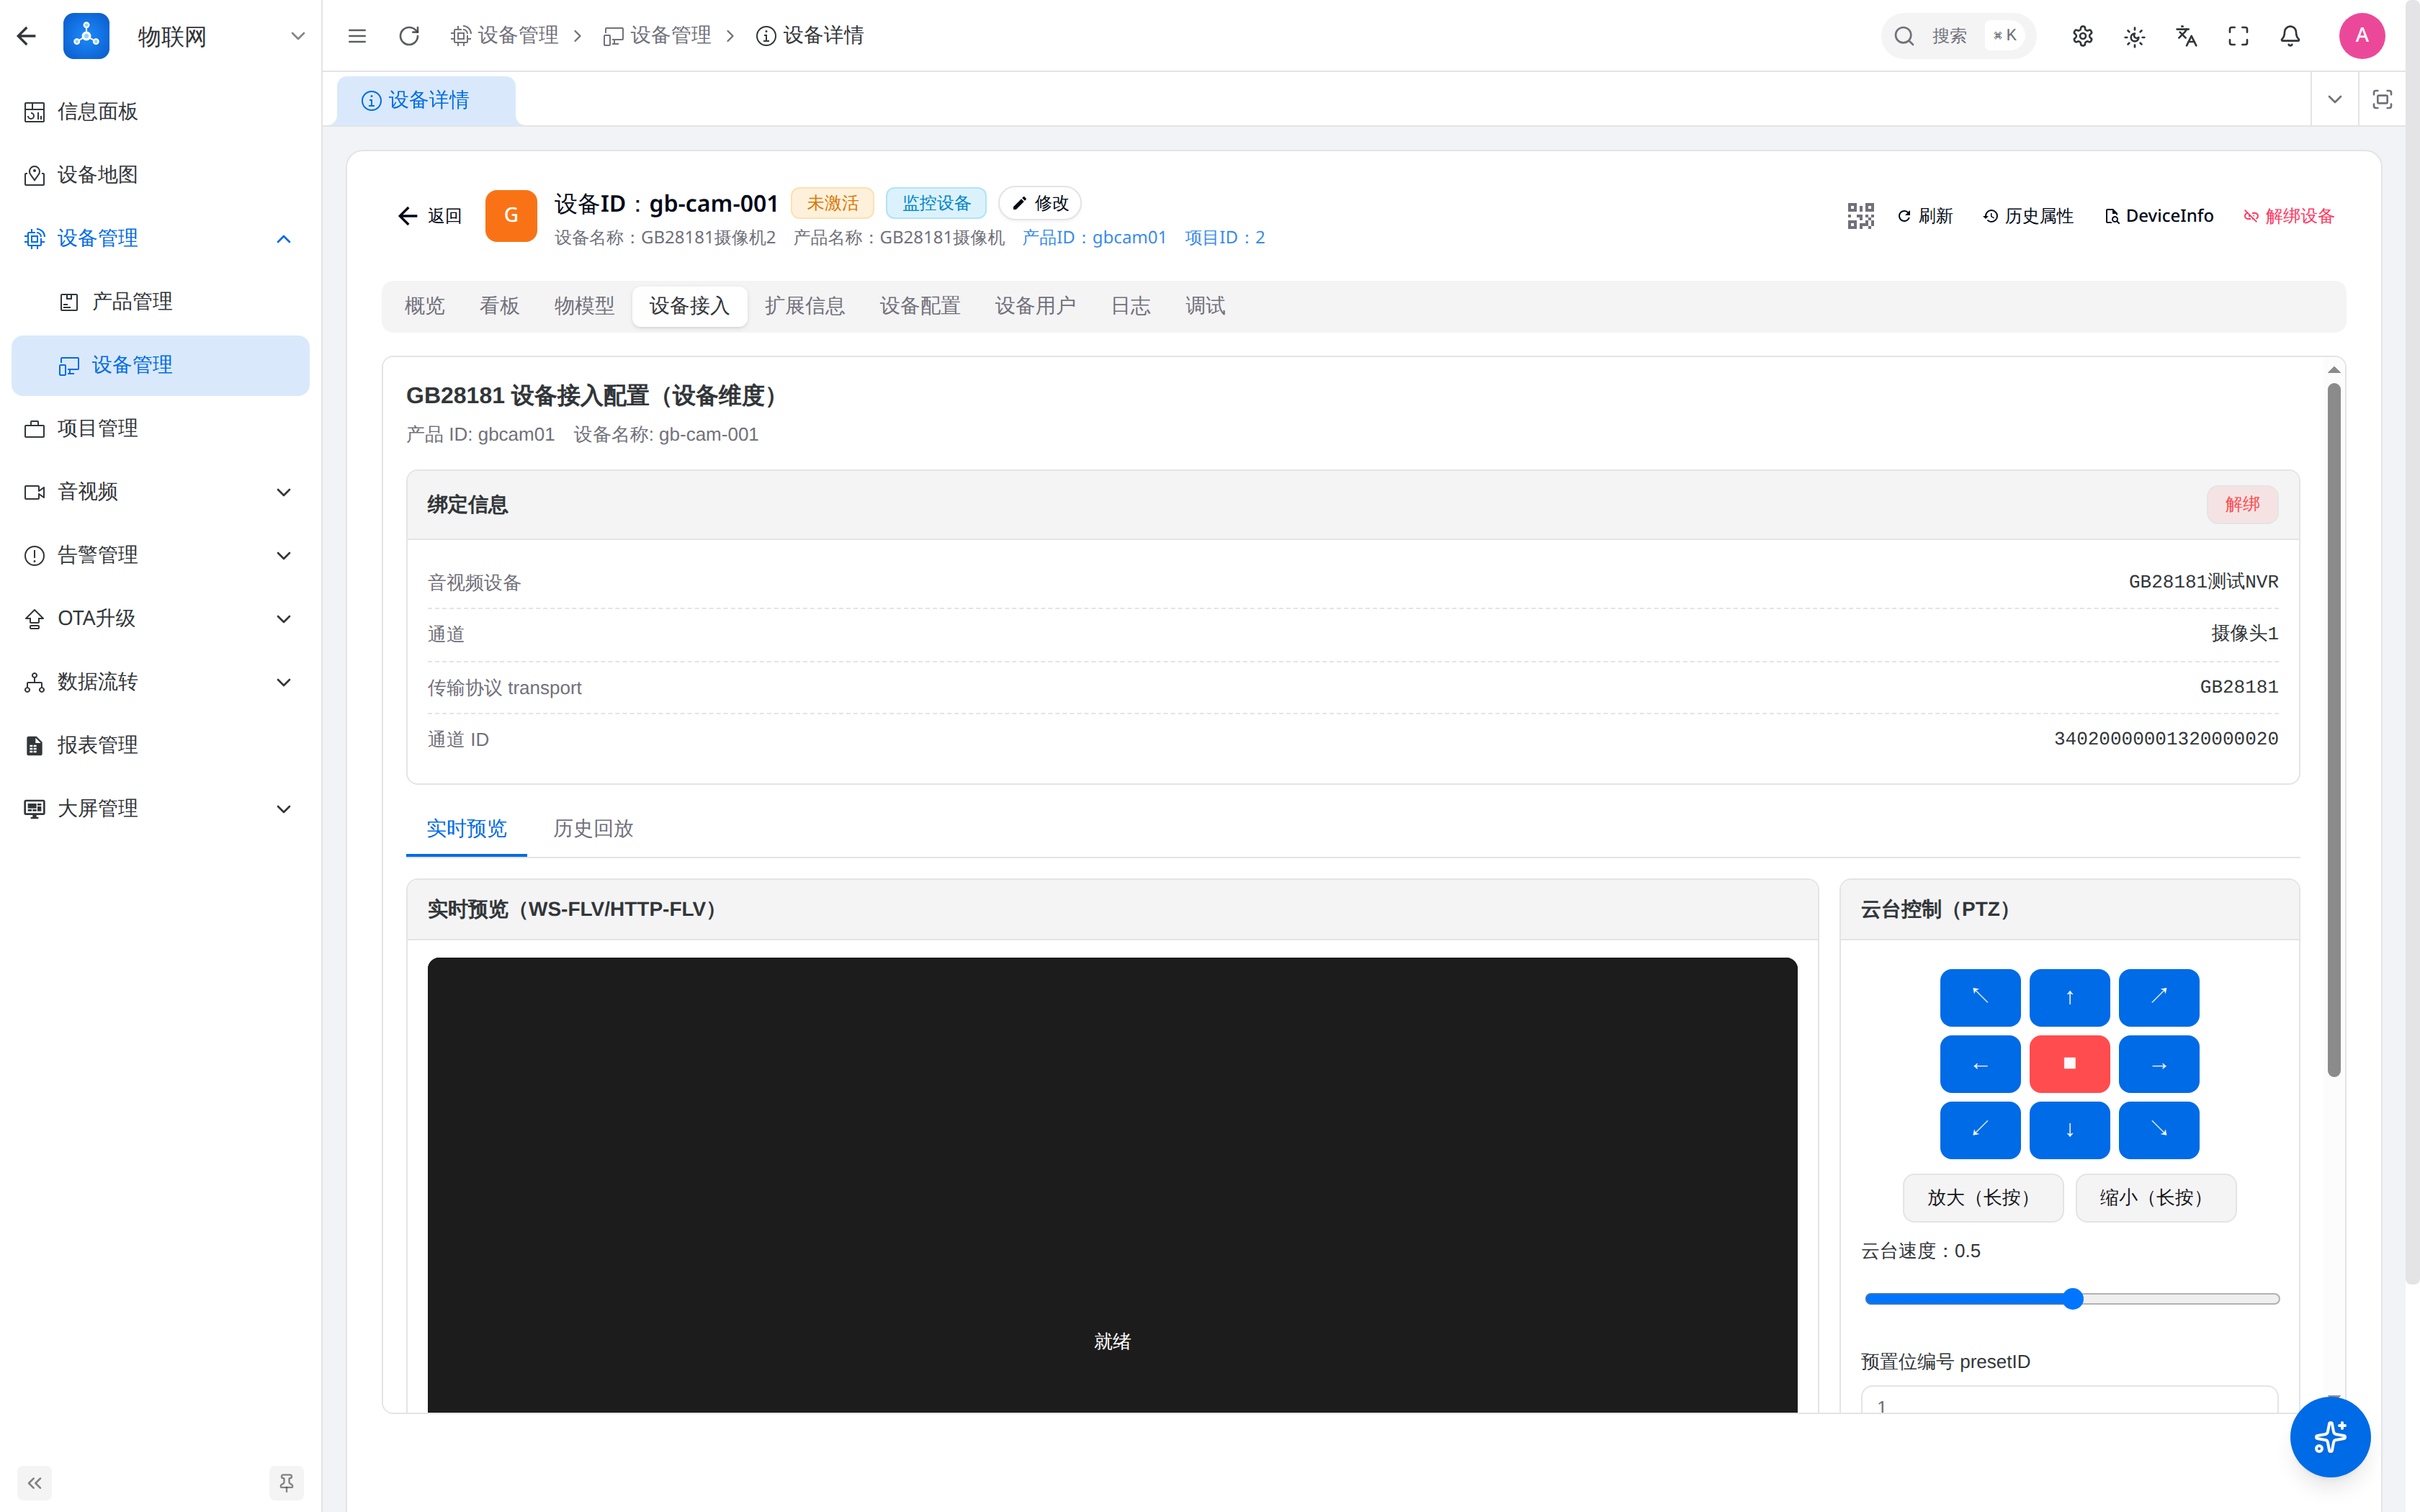Open the tabs dropdown chevron
Screen dimensions: 2420x1512
point(2335,99)
